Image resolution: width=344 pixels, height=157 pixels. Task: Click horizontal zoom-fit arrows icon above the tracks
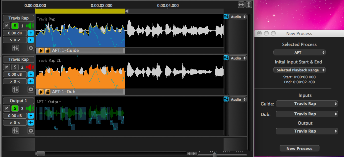[241, 5]
